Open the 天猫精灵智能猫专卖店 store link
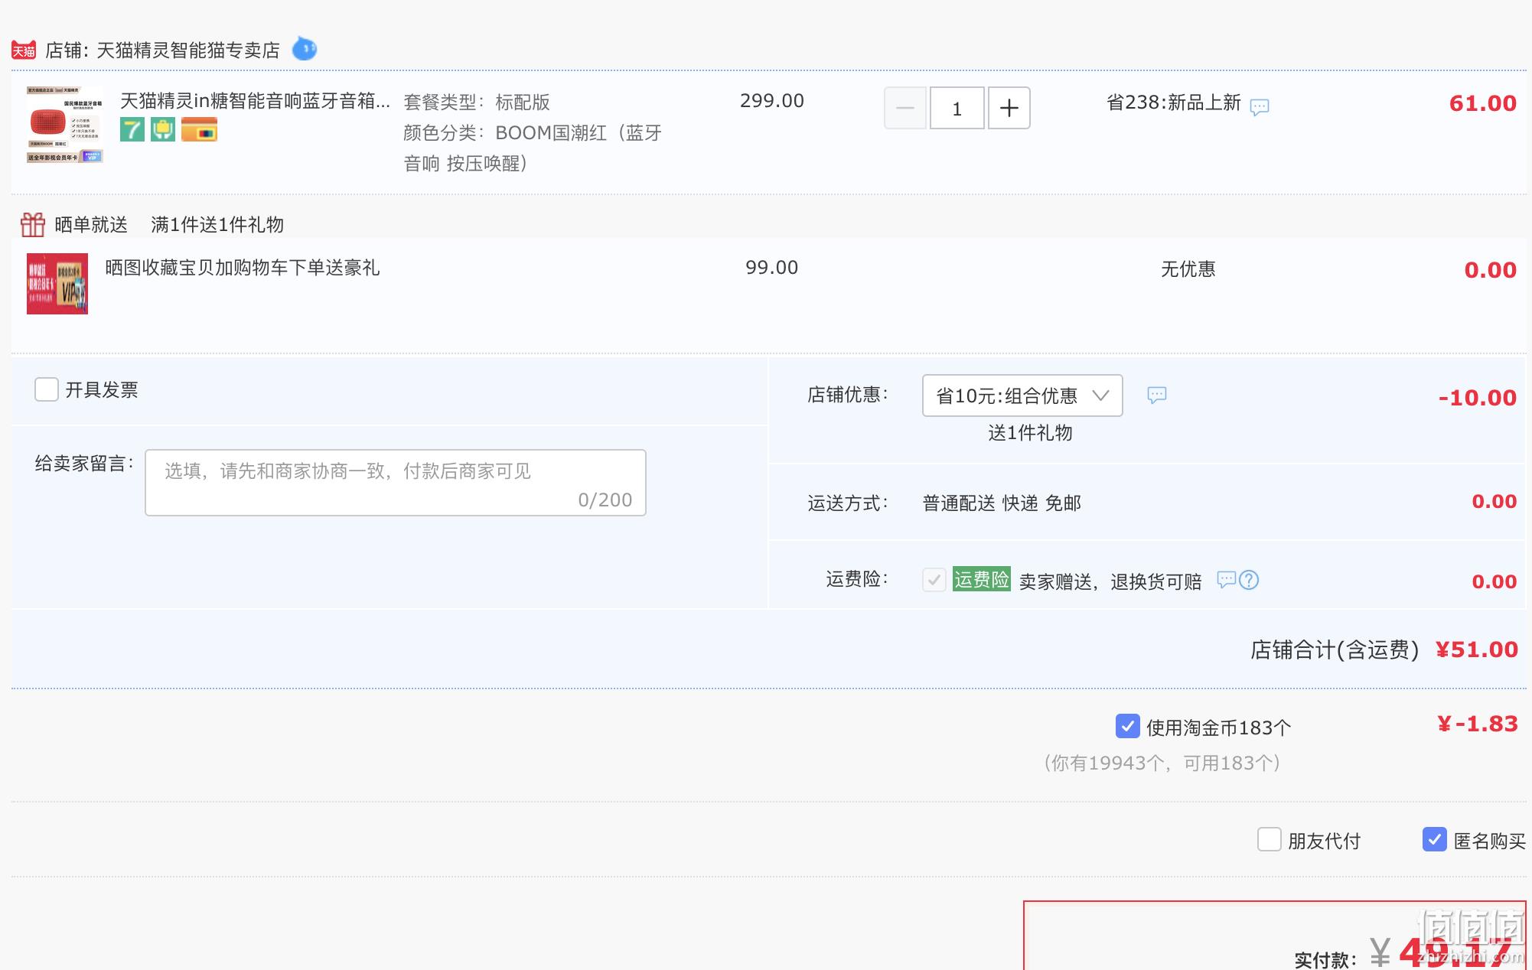Image resolution: width=1532 pixels, height=970 pixels. point(188,50)
